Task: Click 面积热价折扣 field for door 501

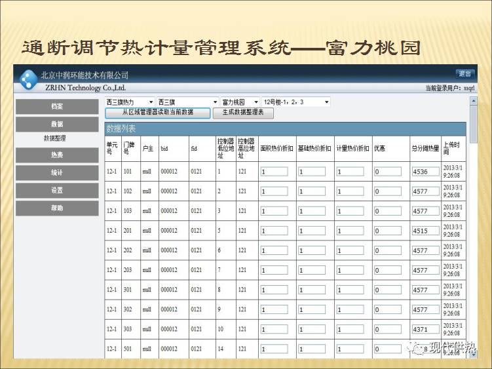Action: pyautogui.click(x=274, y=349)
